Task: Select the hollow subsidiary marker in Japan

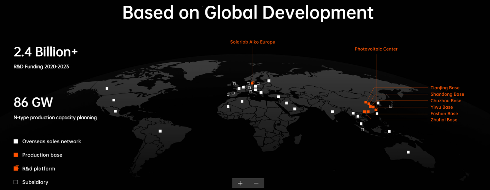Action: click(391, 106)
